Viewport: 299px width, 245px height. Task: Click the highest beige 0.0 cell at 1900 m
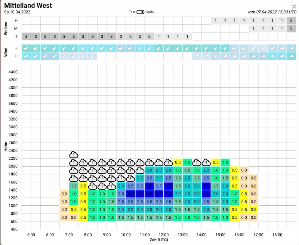(244, 170)
